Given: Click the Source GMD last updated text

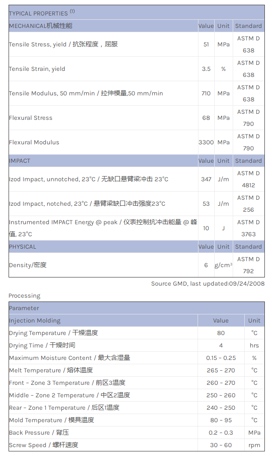Looking at the screenshot, I should click(x=208, y=283).
